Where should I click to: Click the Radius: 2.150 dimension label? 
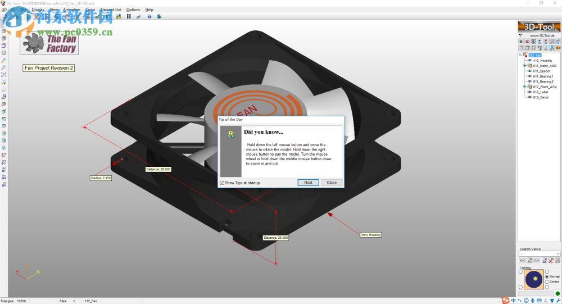coord(101,178)
